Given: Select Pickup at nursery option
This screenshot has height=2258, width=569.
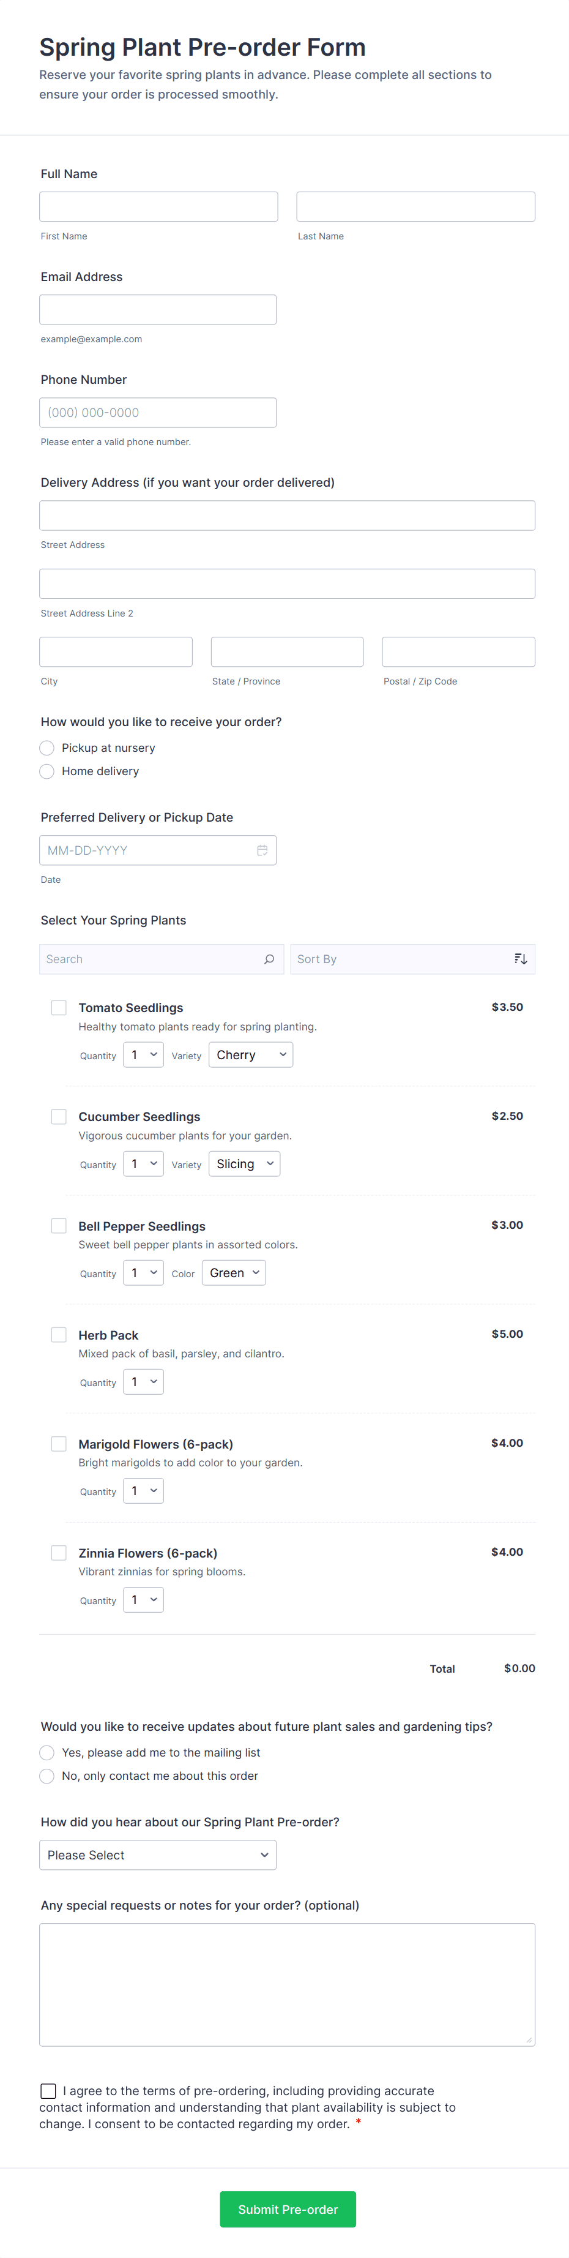Looking at the screenshot, I should click(47, 748).
